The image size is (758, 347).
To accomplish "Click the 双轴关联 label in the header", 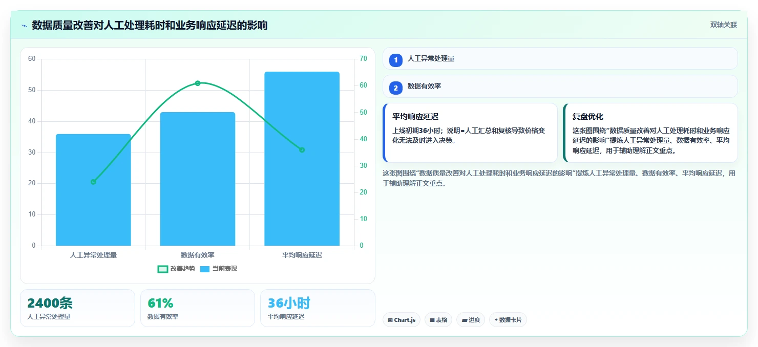I will [723, 25].
